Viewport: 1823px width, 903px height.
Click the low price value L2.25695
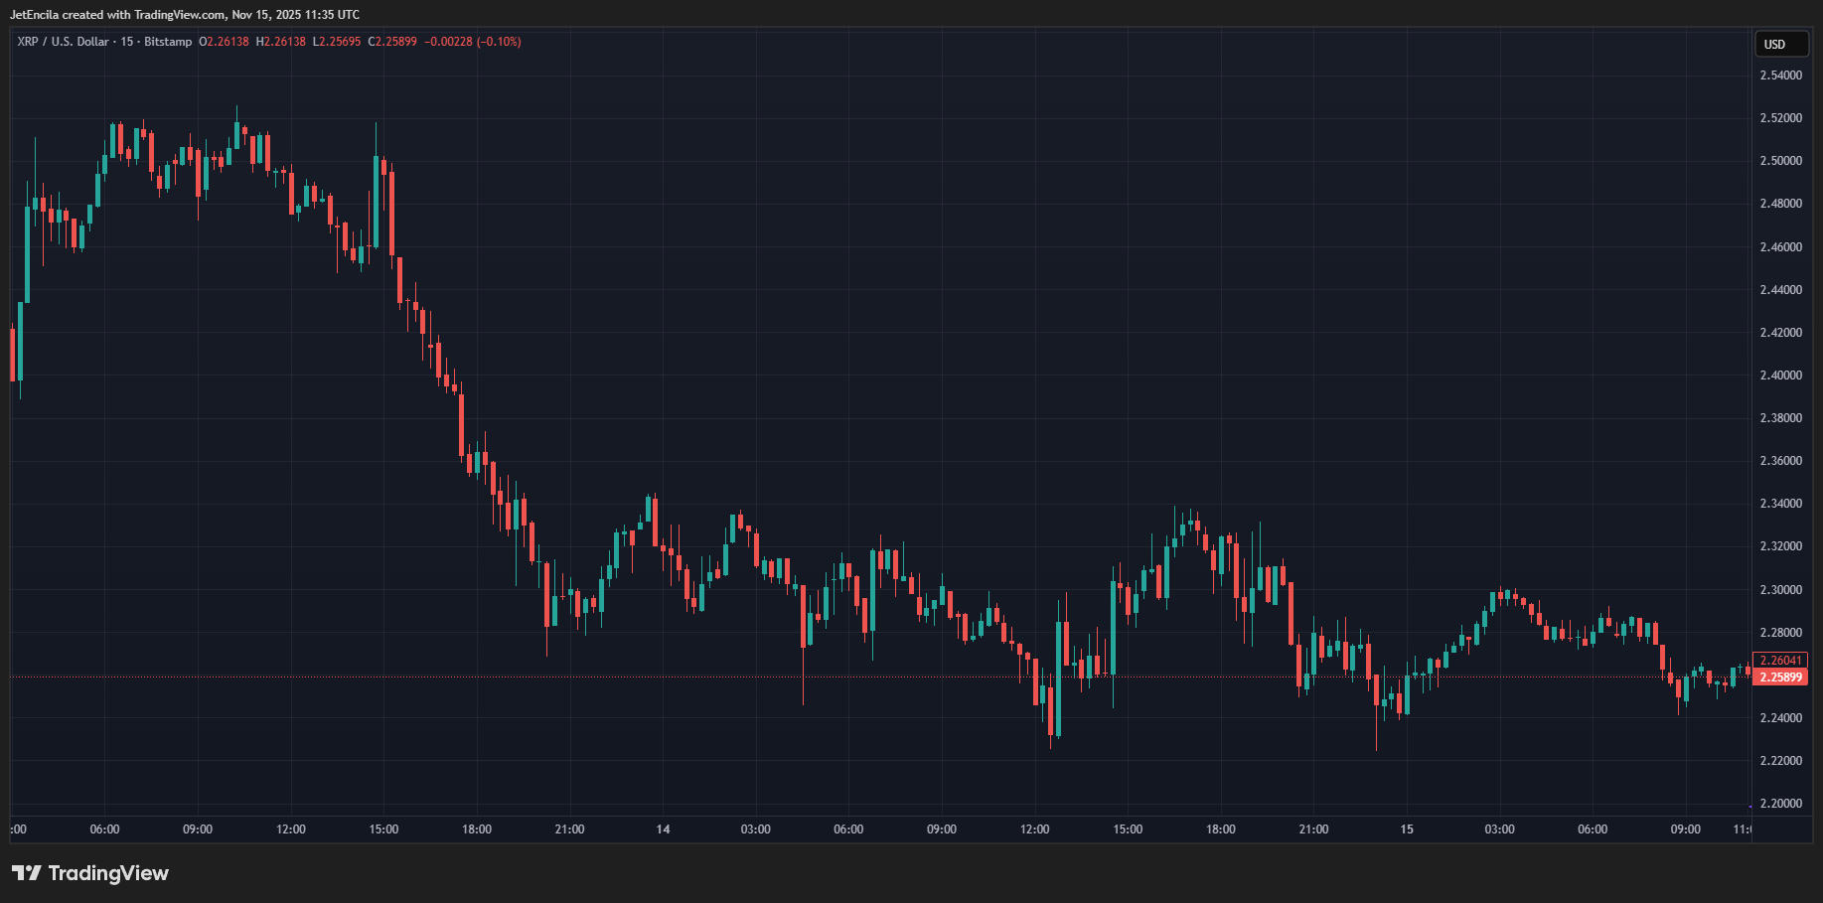336,42
